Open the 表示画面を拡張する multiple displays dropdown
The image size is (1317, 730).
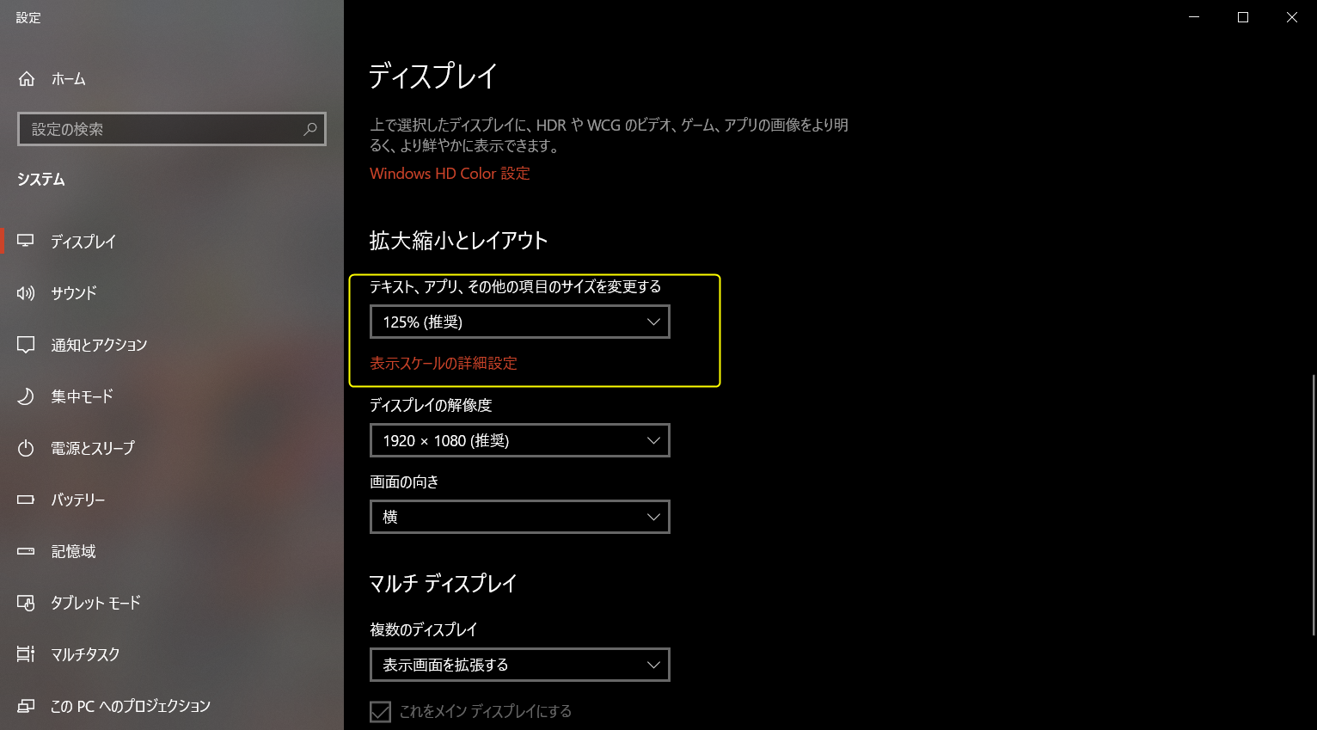pyautogui.click(x=519, y=665)
